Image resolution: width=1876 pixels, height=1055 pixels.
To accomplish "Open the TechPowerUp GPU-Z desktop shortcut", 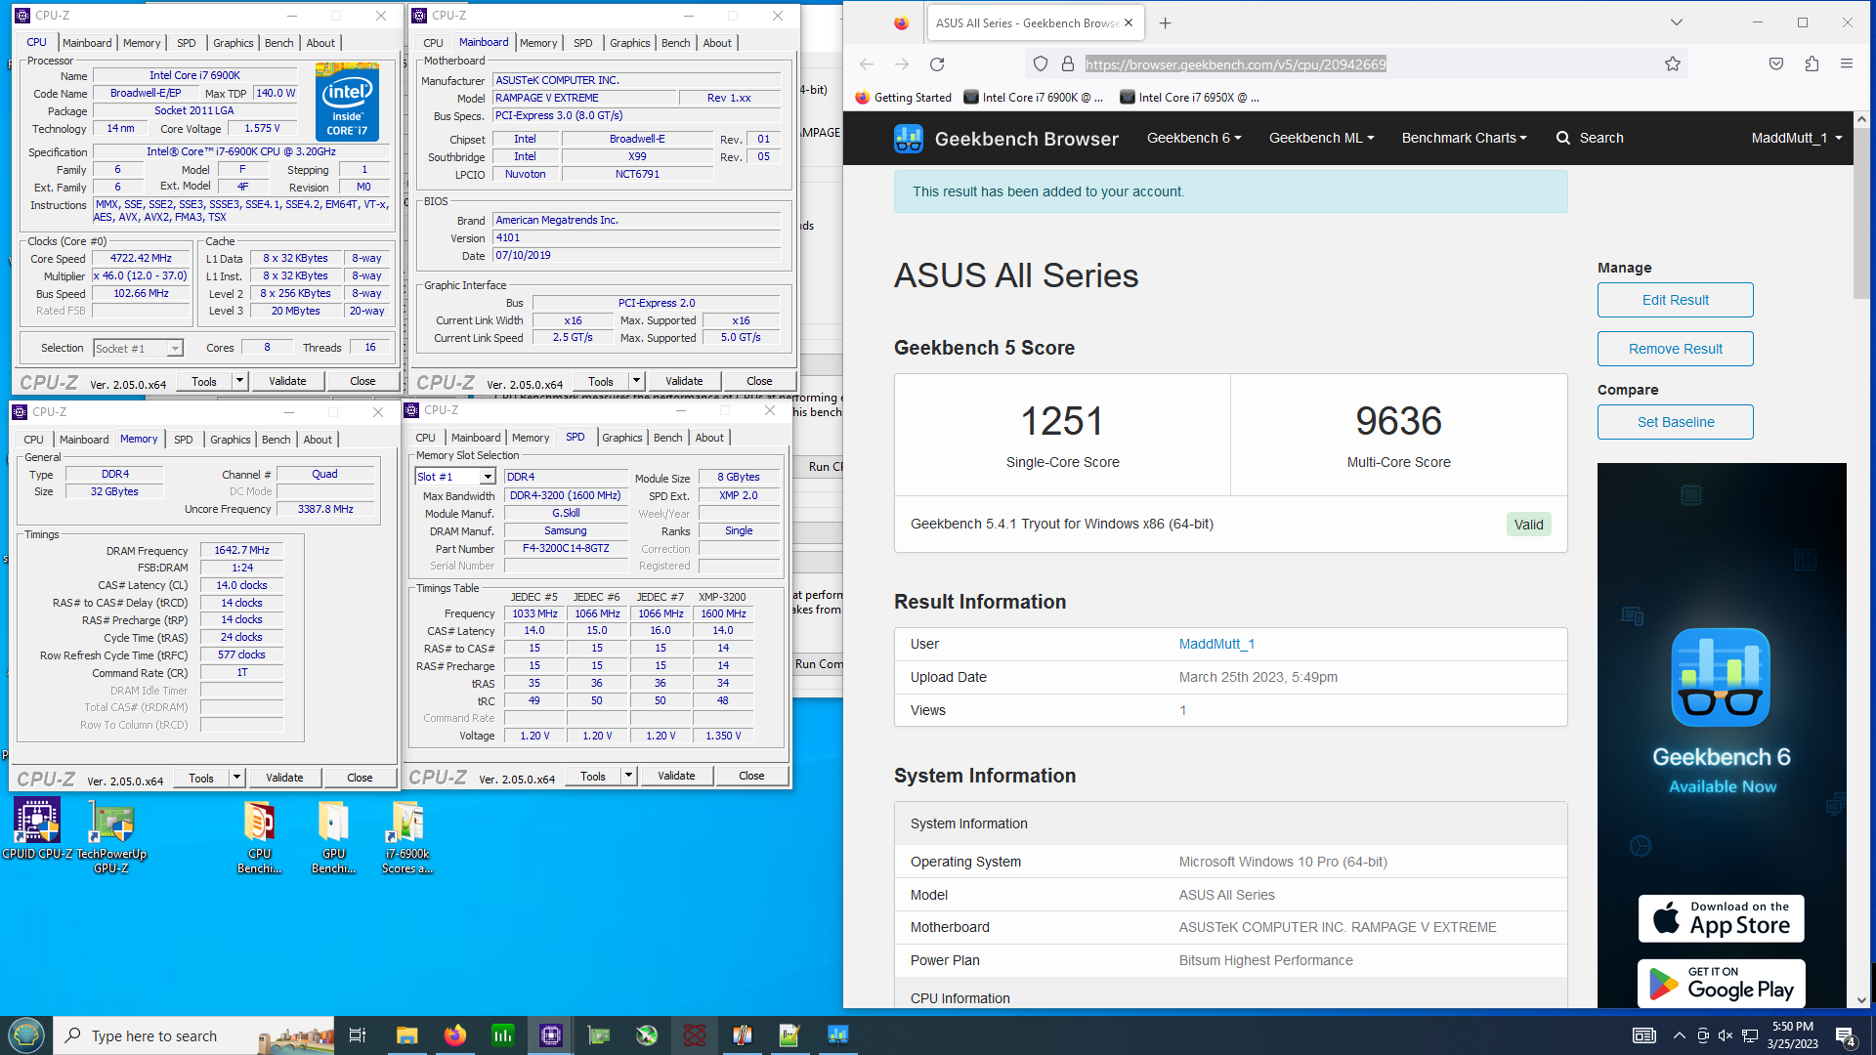I will [x=111, y=836].
